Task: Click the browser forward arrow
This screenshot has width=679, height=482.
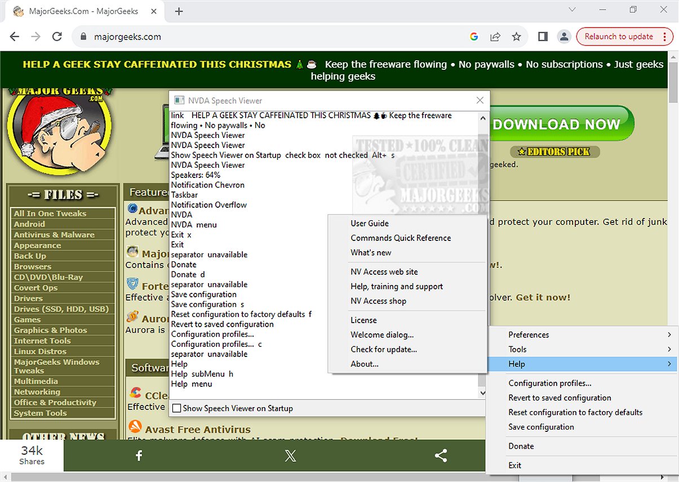Action: click(35, 37)
